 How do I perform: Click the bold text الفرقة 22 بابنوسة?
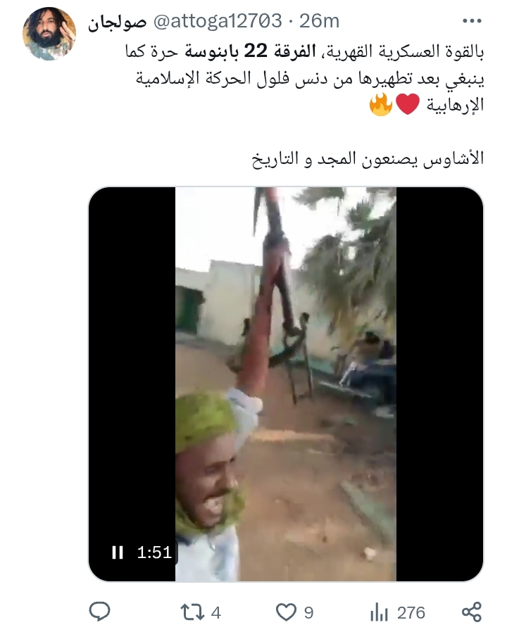(x=251, y=52)
